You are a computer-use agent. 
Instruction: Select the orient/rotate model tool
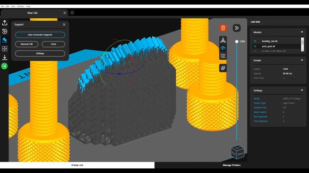point(5,32)
